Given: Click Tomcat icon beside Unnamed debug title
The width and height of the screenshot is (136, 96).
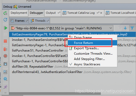Looking at the screenshot, I should tap(15, 7).
